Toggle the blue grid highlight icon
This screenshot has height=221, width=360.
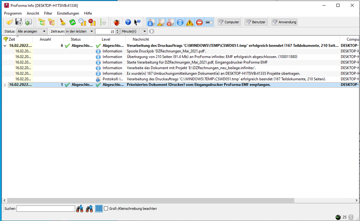tap(99, 209)
